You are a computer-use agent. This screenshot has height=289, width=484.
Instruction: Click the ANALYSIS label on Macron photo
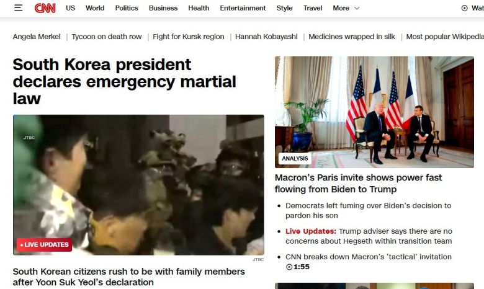click(295, 159)
